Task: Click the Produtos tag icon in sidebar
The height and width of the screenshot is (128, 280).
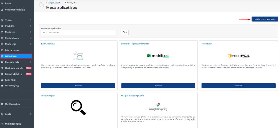Action: tap(2, 26)
